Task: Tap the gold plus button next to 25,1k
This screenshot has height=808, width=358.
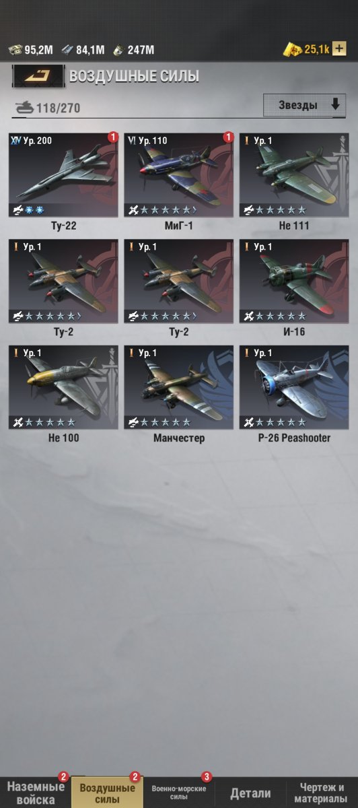Action: (340, 48)
